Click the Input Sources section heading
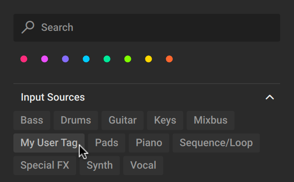Screen dimensions: 294x182 coord(53,97)
